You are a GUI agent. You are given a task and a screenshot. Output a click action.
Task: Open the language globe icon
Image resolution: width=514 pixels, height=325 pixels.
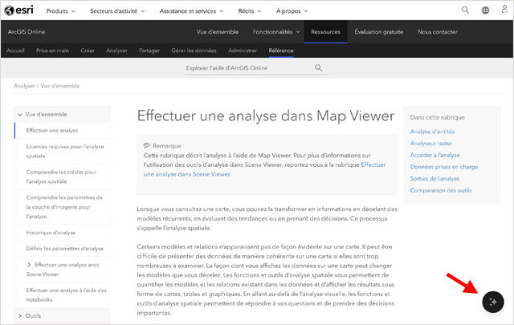485,10
